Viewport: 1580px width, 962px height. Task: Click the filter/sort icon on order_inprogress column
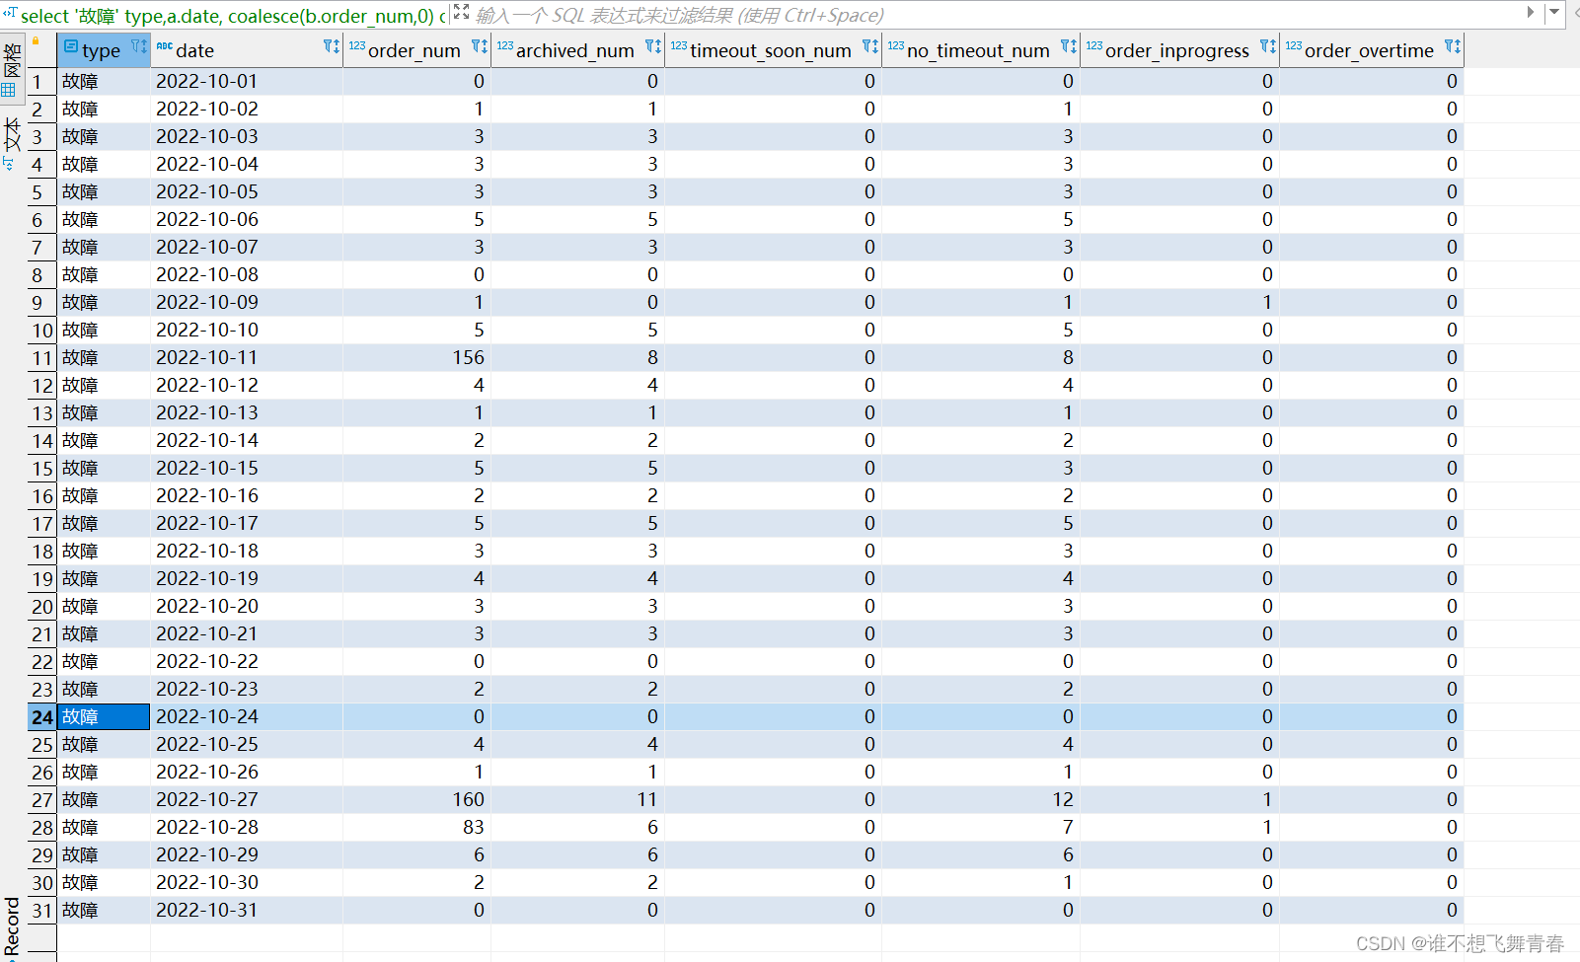pos(1268,46)
